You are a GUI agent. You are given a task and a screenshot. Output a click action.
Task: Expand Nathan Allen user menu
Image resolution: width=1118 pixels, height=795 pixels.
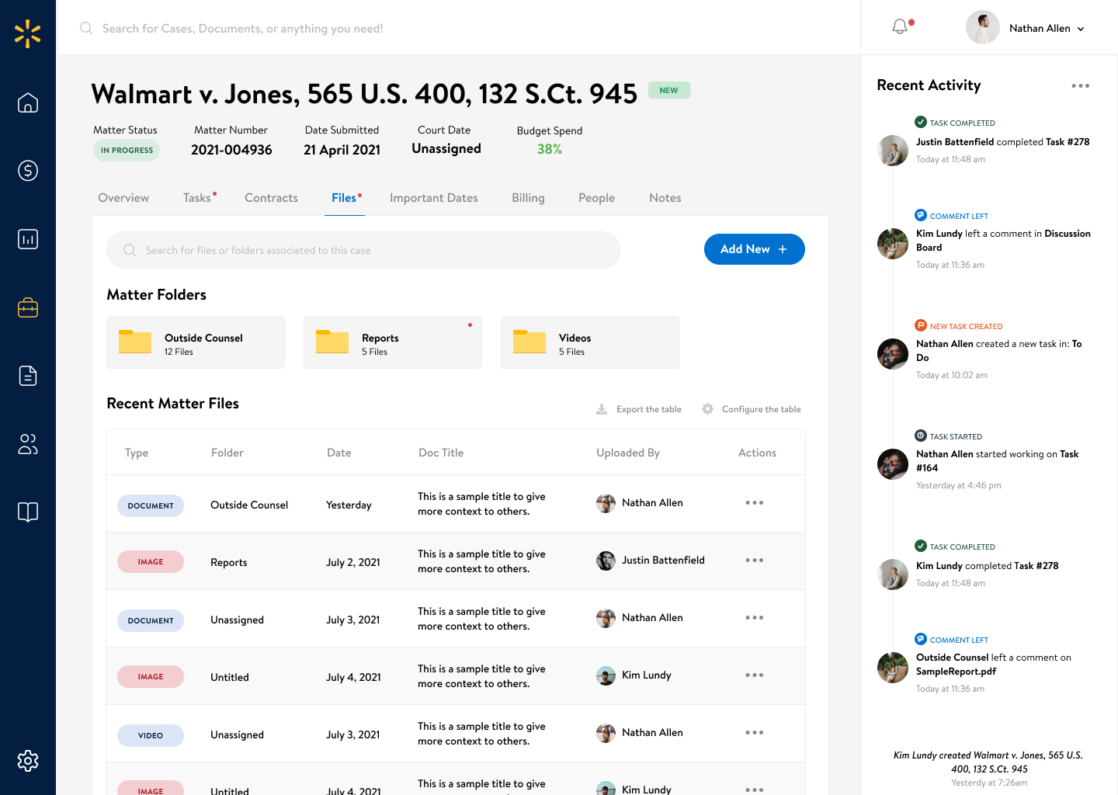point(1026,28)
